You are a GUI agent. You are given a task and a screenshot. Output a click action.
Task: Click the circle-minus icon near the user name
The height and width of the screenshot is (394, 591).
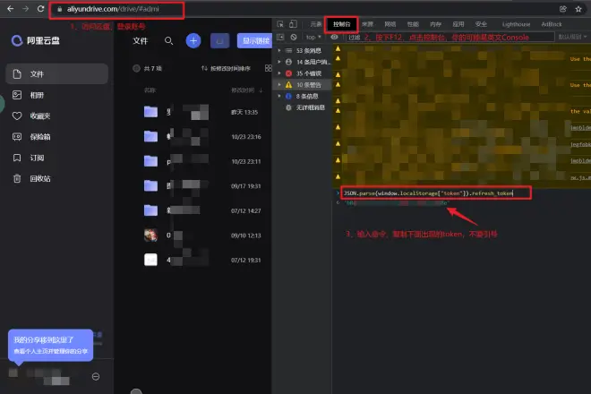96,376
